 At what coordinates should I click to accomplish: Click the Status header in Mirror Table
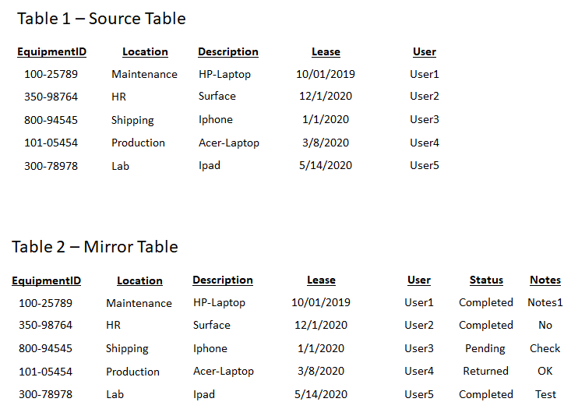point(486,280)
